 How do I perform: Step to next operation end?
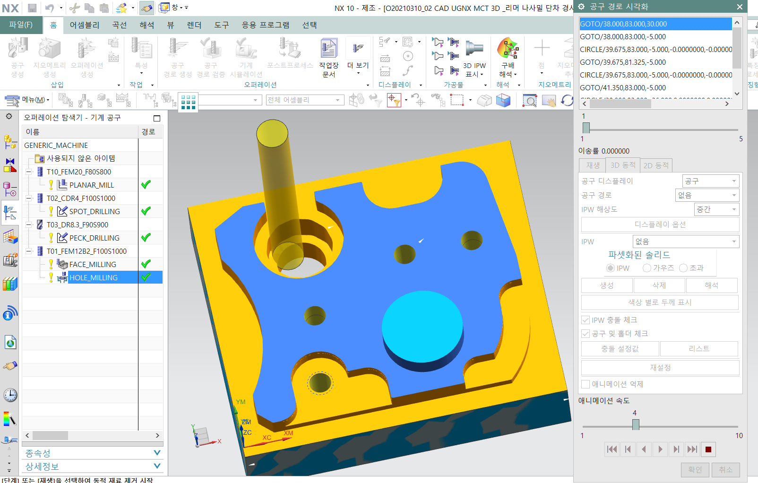click(x=692, y=449)
